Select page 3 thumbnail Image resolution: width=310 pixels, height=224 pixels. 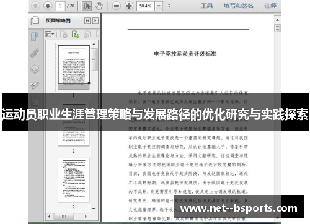74,179
